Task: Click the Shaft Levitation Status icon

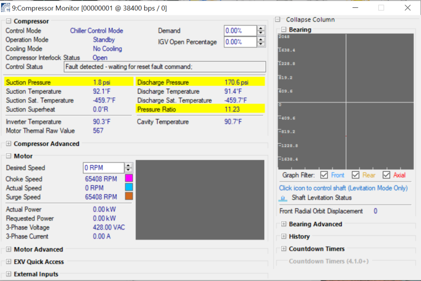Action: click(x=283, y=198)
